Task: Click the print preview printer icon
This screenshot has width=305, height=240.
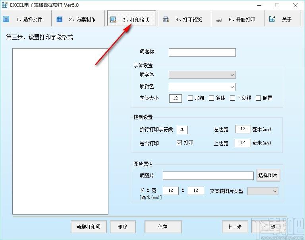Action: (166, 19)
